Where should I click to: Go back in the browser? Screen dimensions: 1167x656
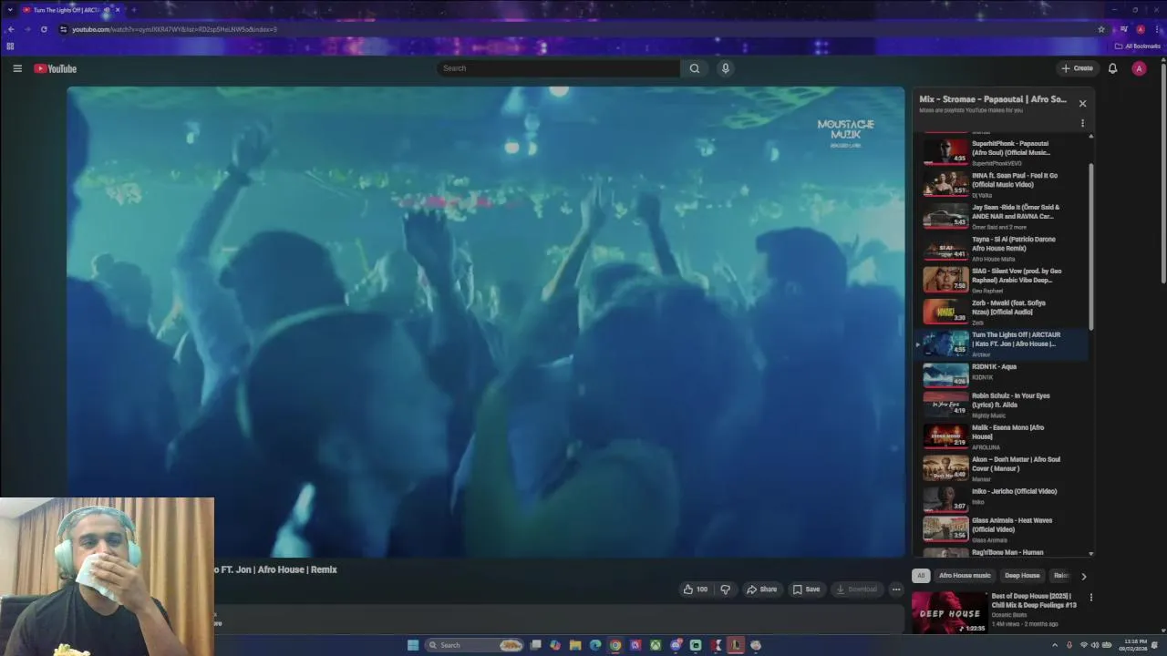pyautogui.click(x=11, y=29)
